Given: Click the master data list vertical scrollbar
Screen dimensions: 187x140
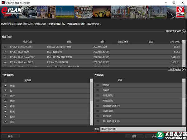Looking at the screenshot, I should click(x=91, y=102).
